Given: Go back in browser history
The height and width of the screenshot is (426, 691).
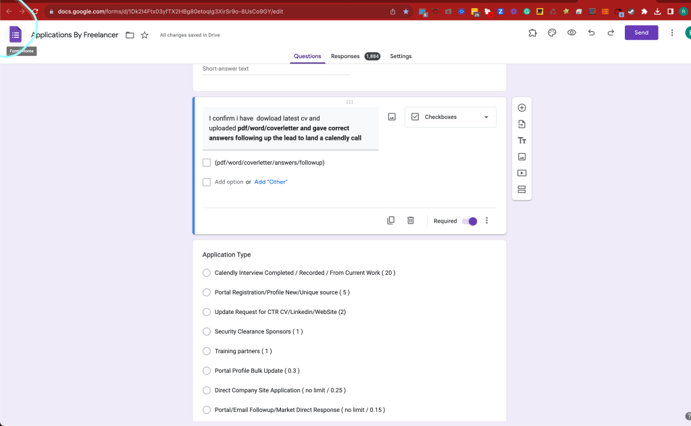Looking at the screenshot, I should pos(9,11).
